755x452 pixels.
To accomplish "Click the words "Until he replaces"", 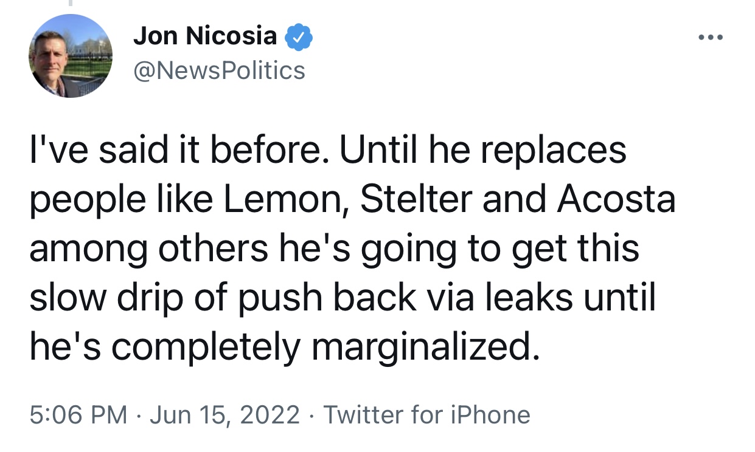I will coord(482,151).
